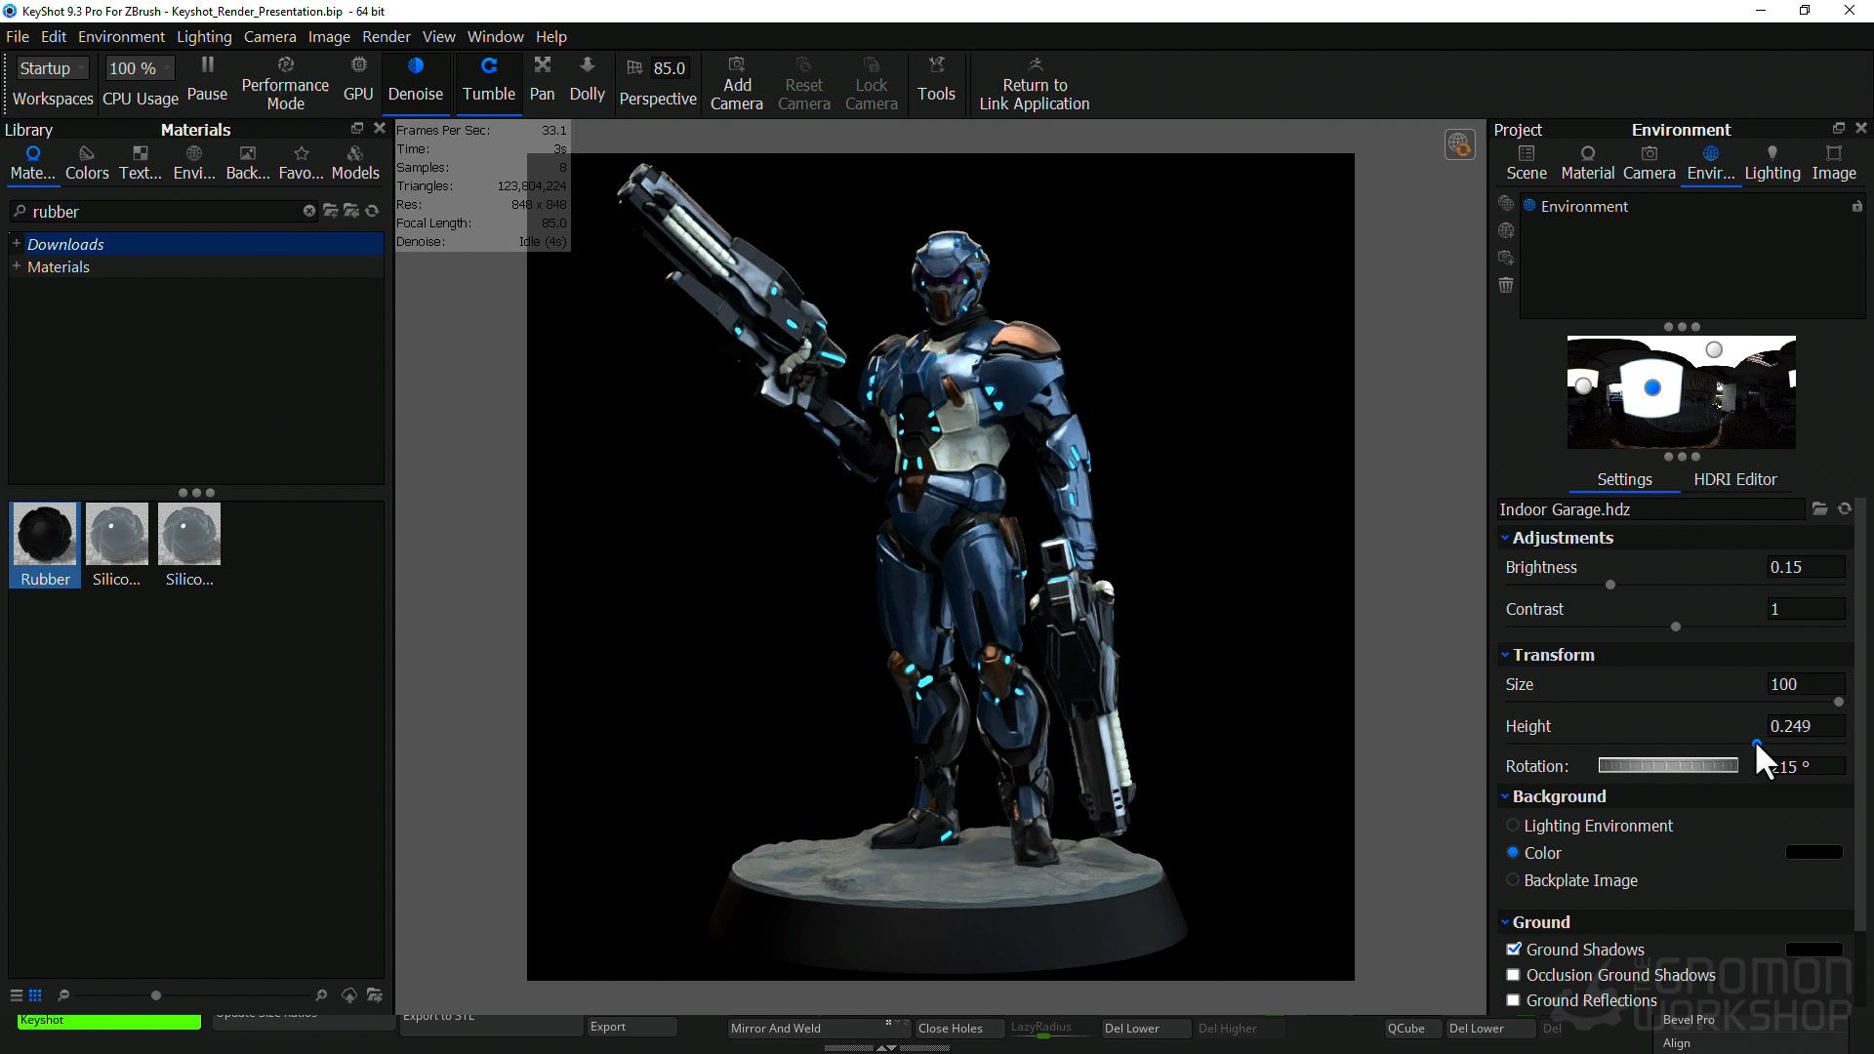The image size is (1874, 1054).
Task: Click Return to Link Application button
Action: click(1034, 83)
